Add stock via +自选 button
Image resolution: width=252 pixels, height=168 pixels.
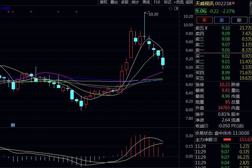pyautogui.click(x=178, y=2)
